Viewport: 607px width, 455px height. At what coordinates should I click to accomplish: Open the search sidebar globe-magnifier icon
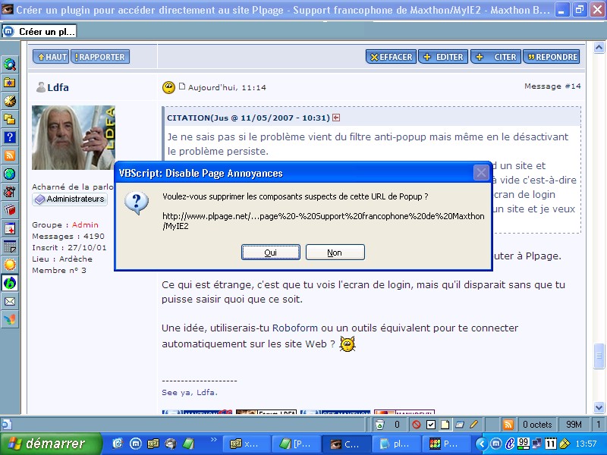coord(10,64)
